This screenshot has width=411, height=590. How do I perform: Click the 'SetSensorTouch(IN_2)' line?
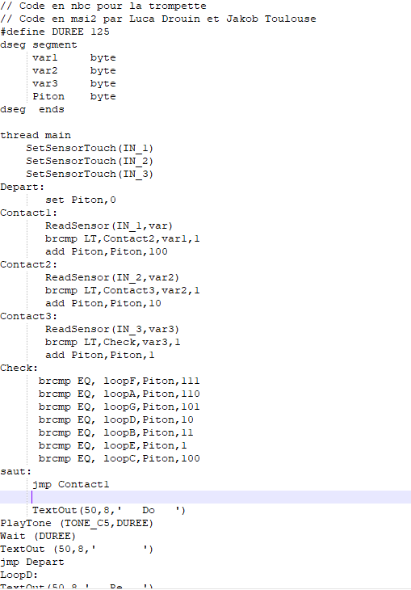coord(90,161)
